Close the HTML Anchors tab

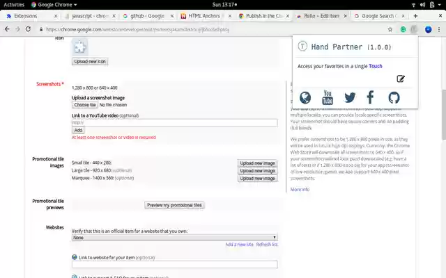(x=230, y=16)
